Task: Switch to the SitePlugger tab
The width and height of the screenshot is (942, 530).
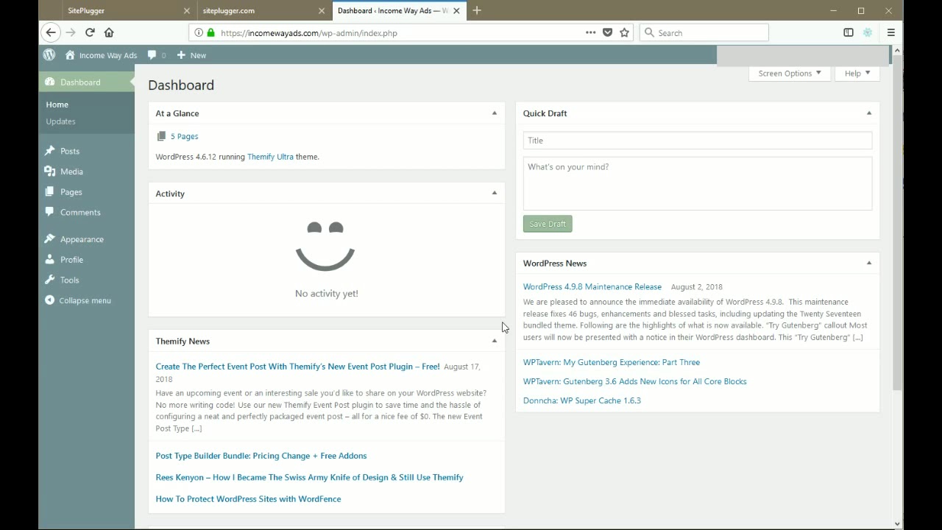Action: pos(118,11)
